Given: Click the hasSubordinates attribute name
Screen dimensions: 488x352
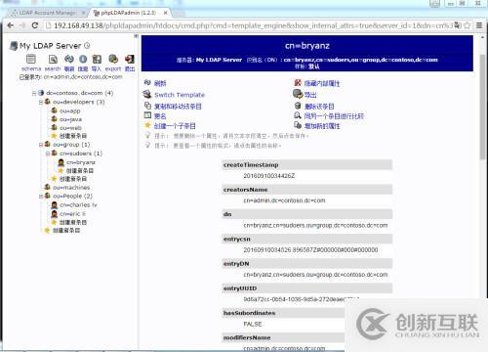Looking at the screenshot, I should point(249,313).
